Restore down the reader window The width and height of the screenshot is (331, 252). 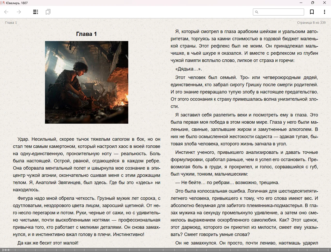pos(313,3)
